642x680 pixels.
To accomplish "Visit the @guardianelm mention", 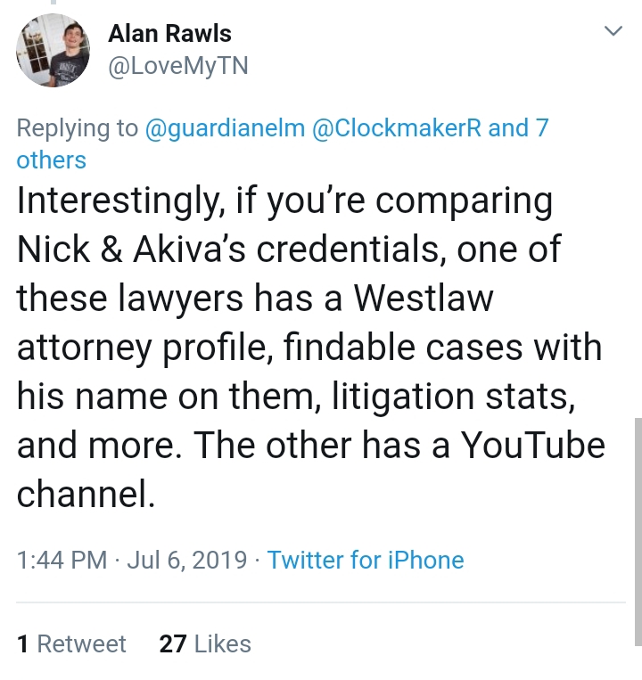I will 225,128.
